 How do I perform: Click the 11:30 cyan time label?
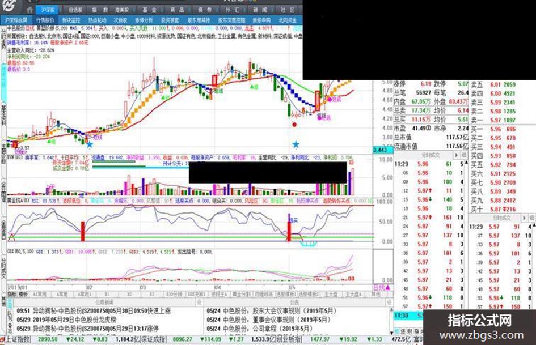point(401,316)
